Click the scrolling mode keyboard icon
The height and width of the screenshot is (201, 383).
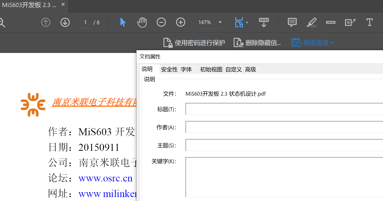(x=264, y=22)
